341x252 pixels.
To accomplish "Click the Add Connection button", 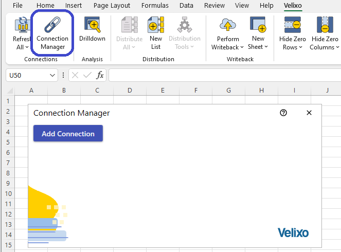I will click(68, 133).
